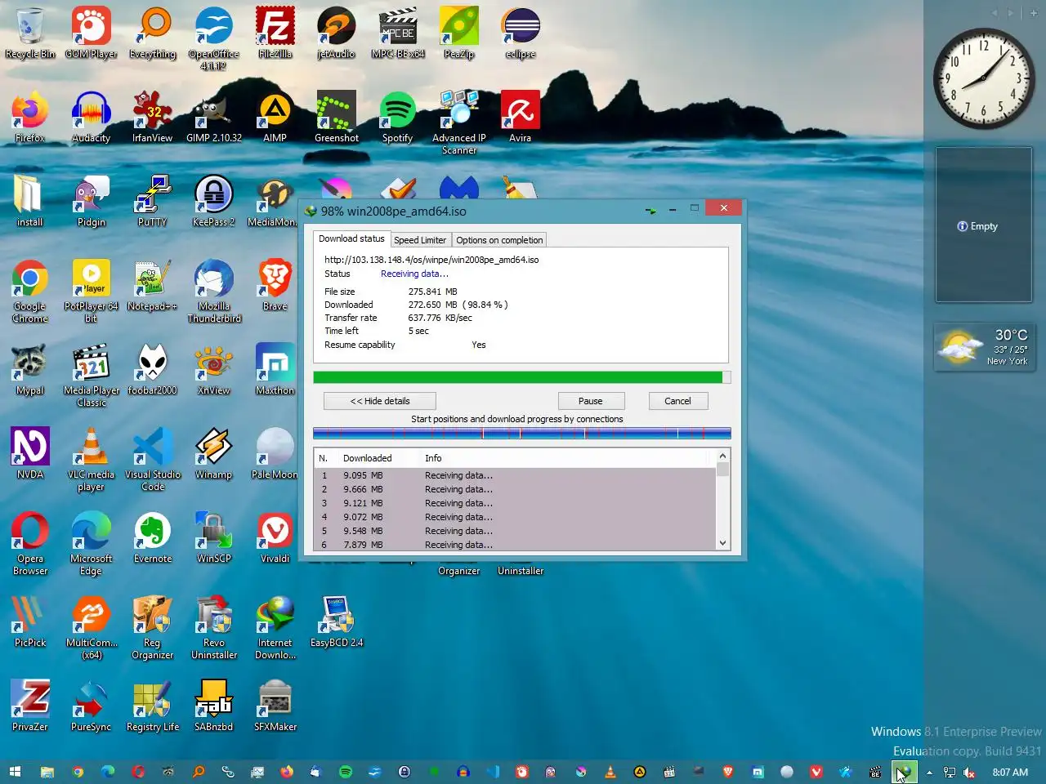
Task: Launch Avira from the desktop
Action: [x=521, y=117]
